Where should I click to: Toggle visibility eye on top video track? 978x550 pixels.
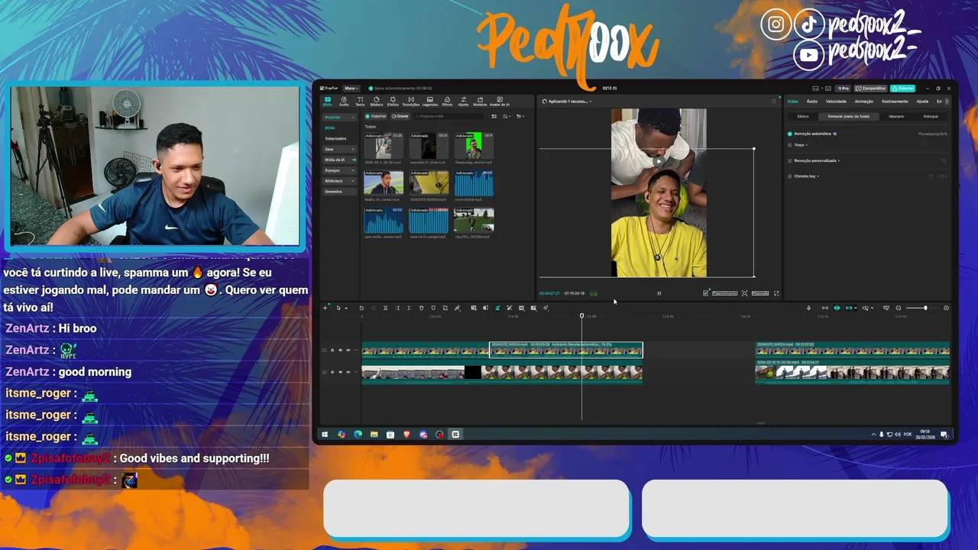(341, 350)
